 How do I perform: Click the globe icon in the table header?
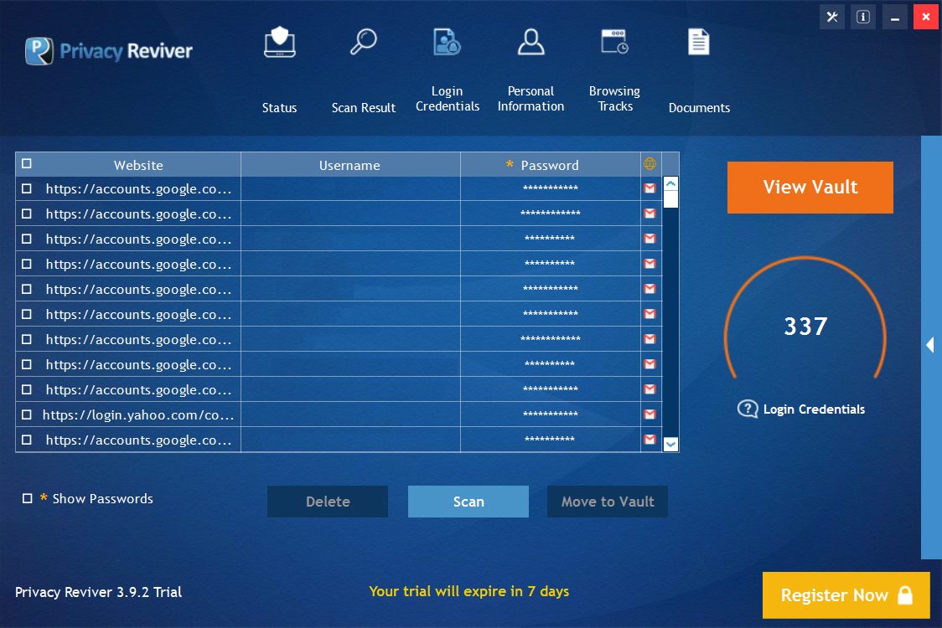650,164
